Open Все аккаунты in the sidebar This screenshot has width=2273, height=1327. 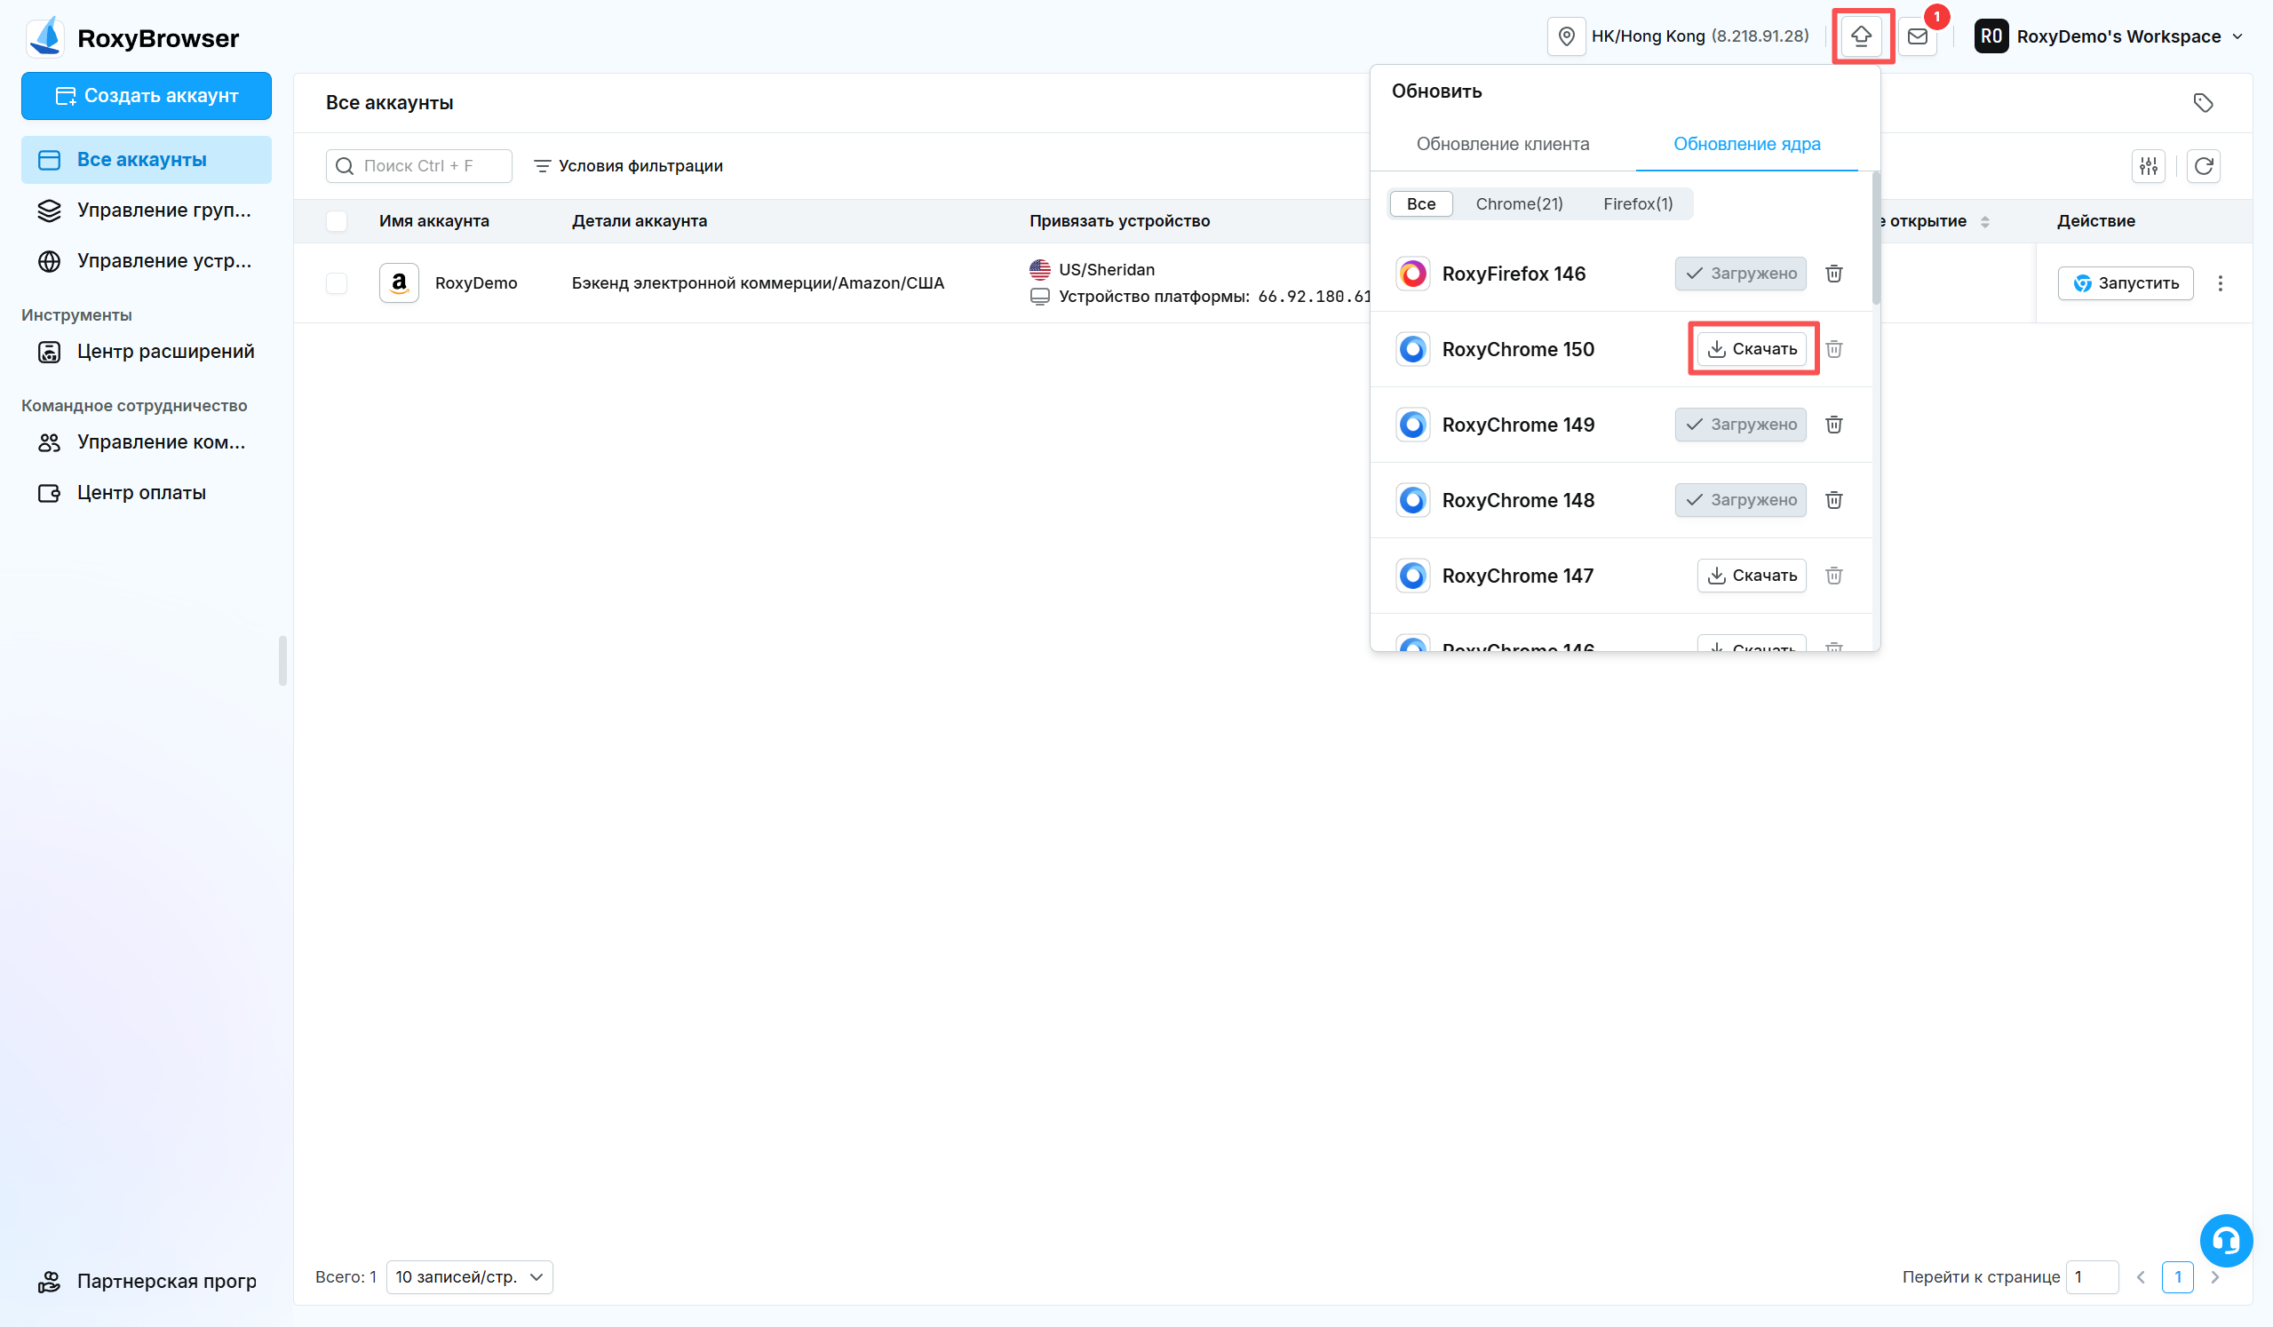click(147, 160)
